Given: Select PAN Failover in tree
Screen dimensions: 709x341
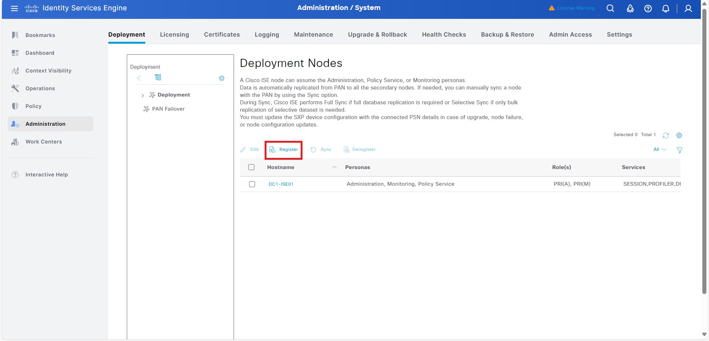Looking at the screenshot, I should tap(168, 109).
